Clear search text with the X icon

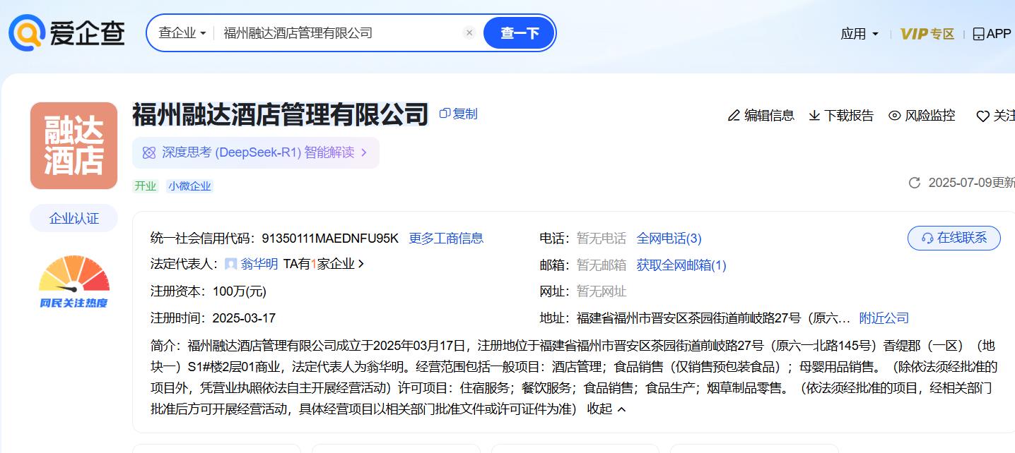[x=469, y=32]
